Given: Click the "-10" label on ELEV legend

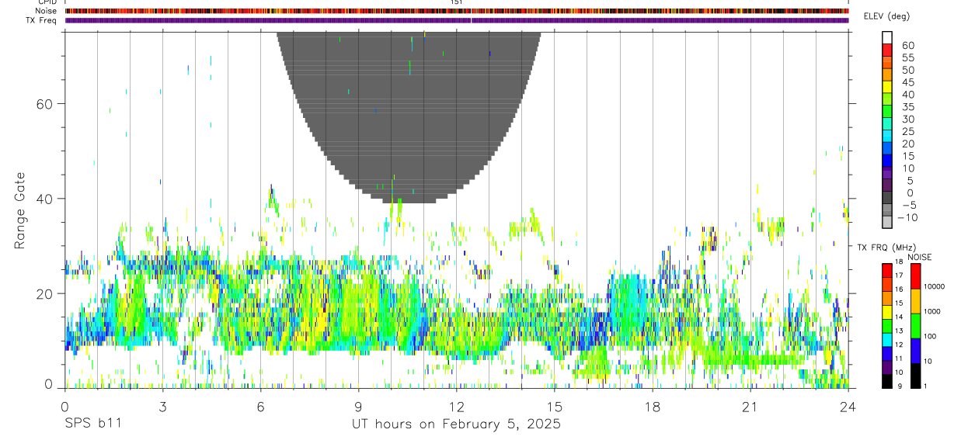Looking at the screenshot, I should point(907,218).
